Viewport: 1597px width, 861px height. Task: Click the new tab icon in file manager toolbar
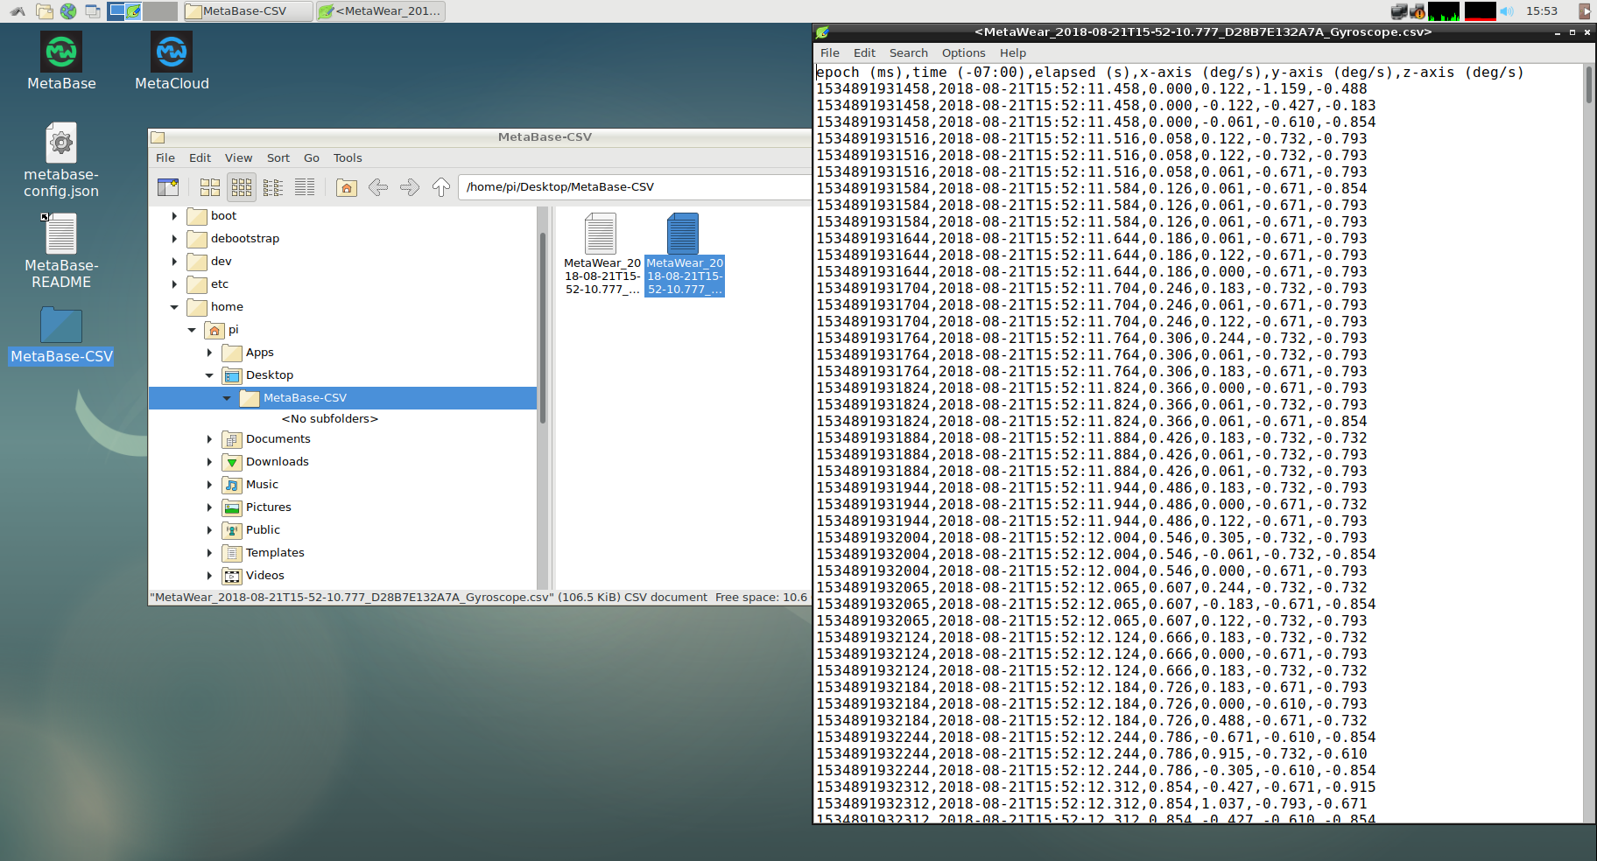click(x=168, y=187)
